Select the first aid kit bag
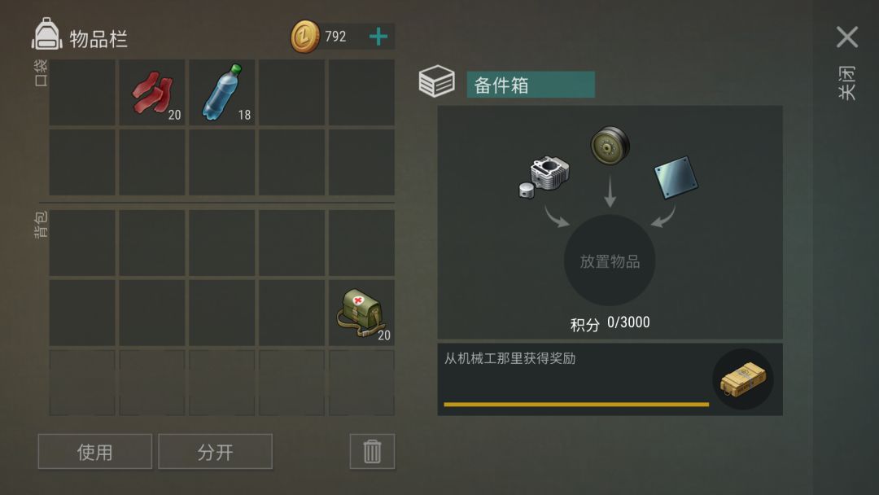Image resolution: width=879 pixels, height=495 pixels. pos(361,313)
